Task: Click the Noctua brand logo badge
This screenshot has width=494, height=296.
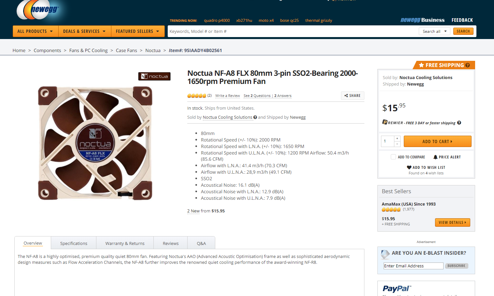Action: pyautogui.click(x=154, y=76)
